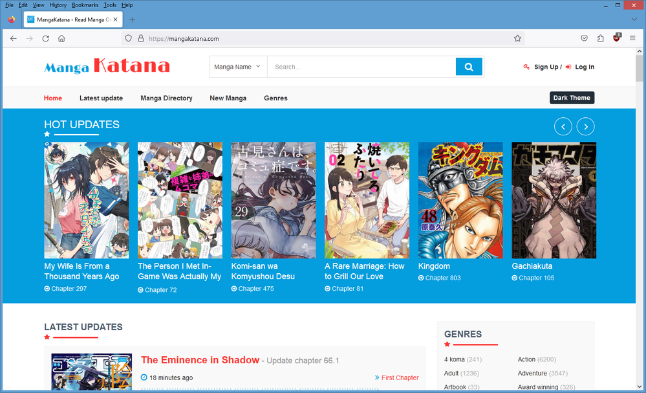646x393 pixels.
Task: Click the blue magnifier search button
Action: tap(469, 67)
